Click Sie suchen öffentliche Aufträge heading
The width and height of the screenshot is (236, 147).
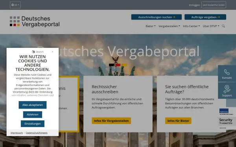click(187, 89)
